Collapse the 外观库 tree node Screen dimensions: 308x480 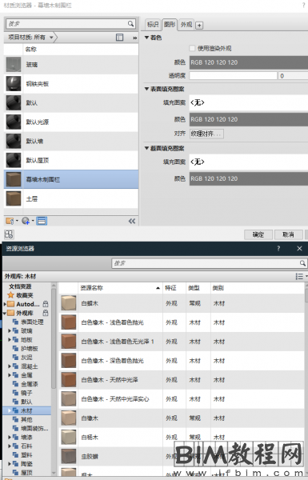point(5,313)
